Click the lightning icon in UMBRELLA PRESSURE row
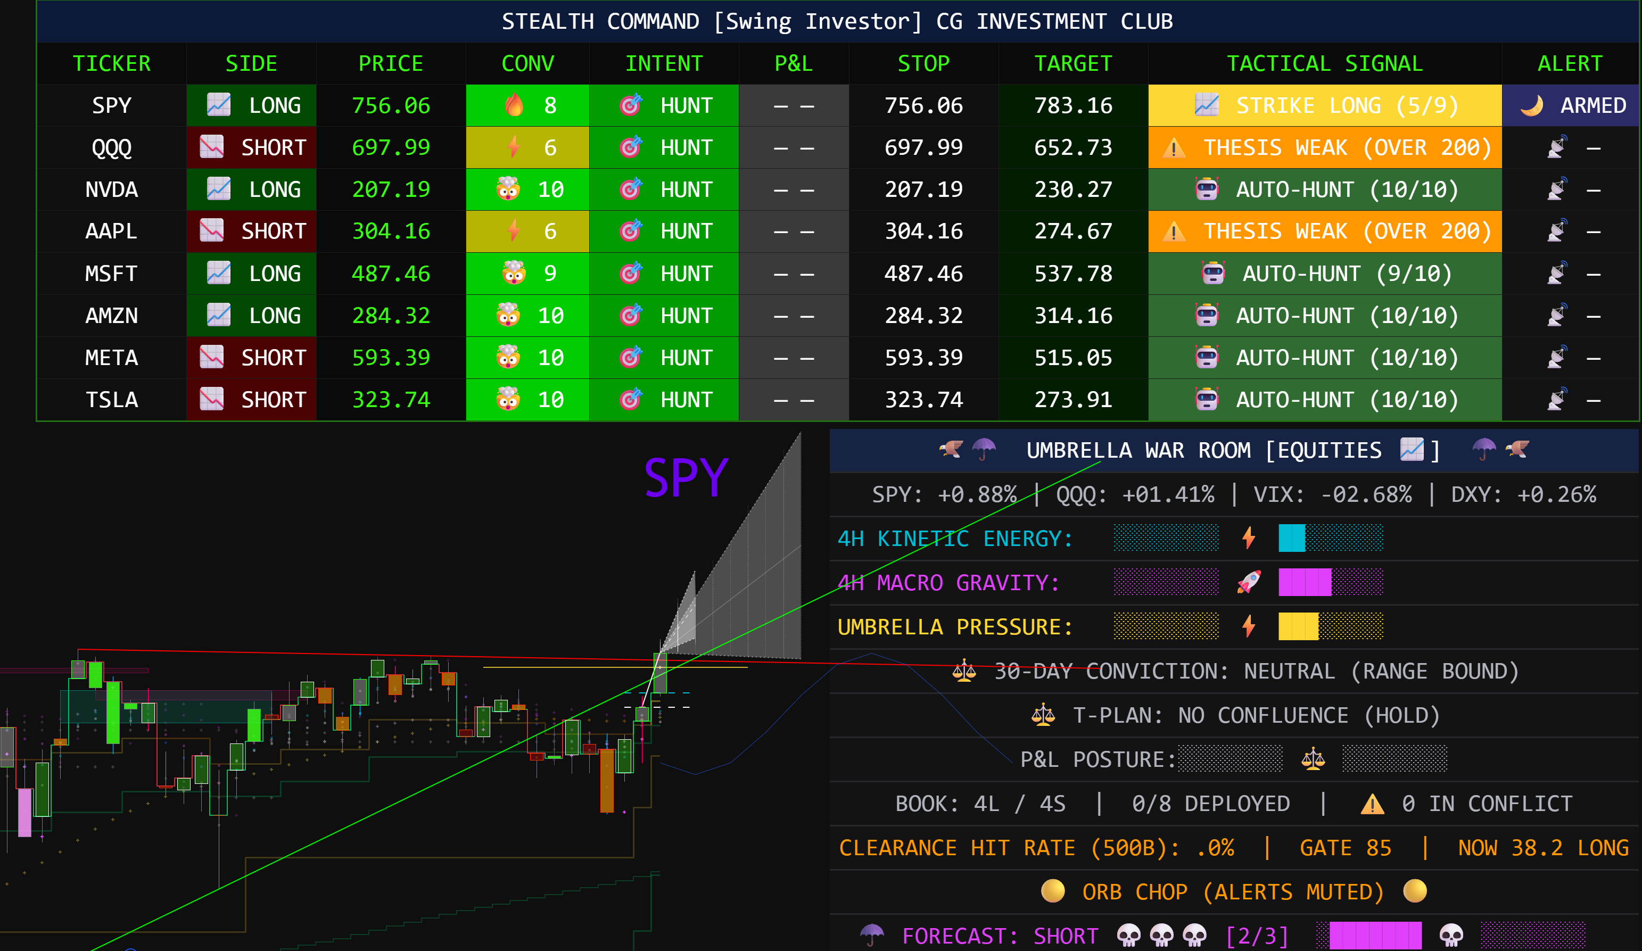 (1249, 626)
